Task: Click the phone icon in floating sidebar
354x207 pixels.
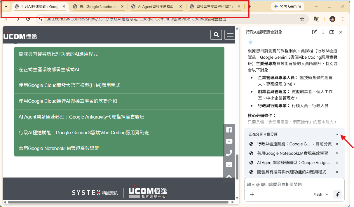Action: [x=229, y=153]
